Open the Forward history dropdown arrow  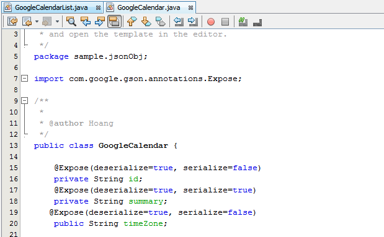point(57,22)
